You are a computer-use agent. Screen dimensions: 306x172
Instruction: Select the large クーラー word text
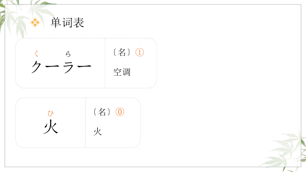coord(61,67)
